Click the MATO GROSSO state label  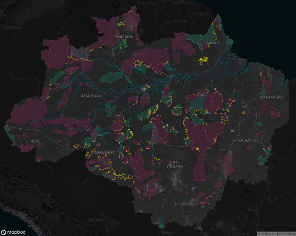click(x=175, y=164)
